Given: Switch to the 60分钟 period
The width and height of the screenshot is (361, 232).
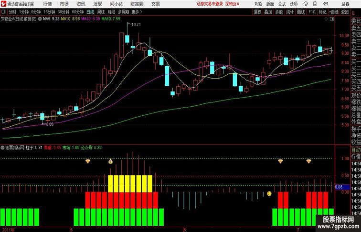Looking at the screenshot, I should 78,12.
